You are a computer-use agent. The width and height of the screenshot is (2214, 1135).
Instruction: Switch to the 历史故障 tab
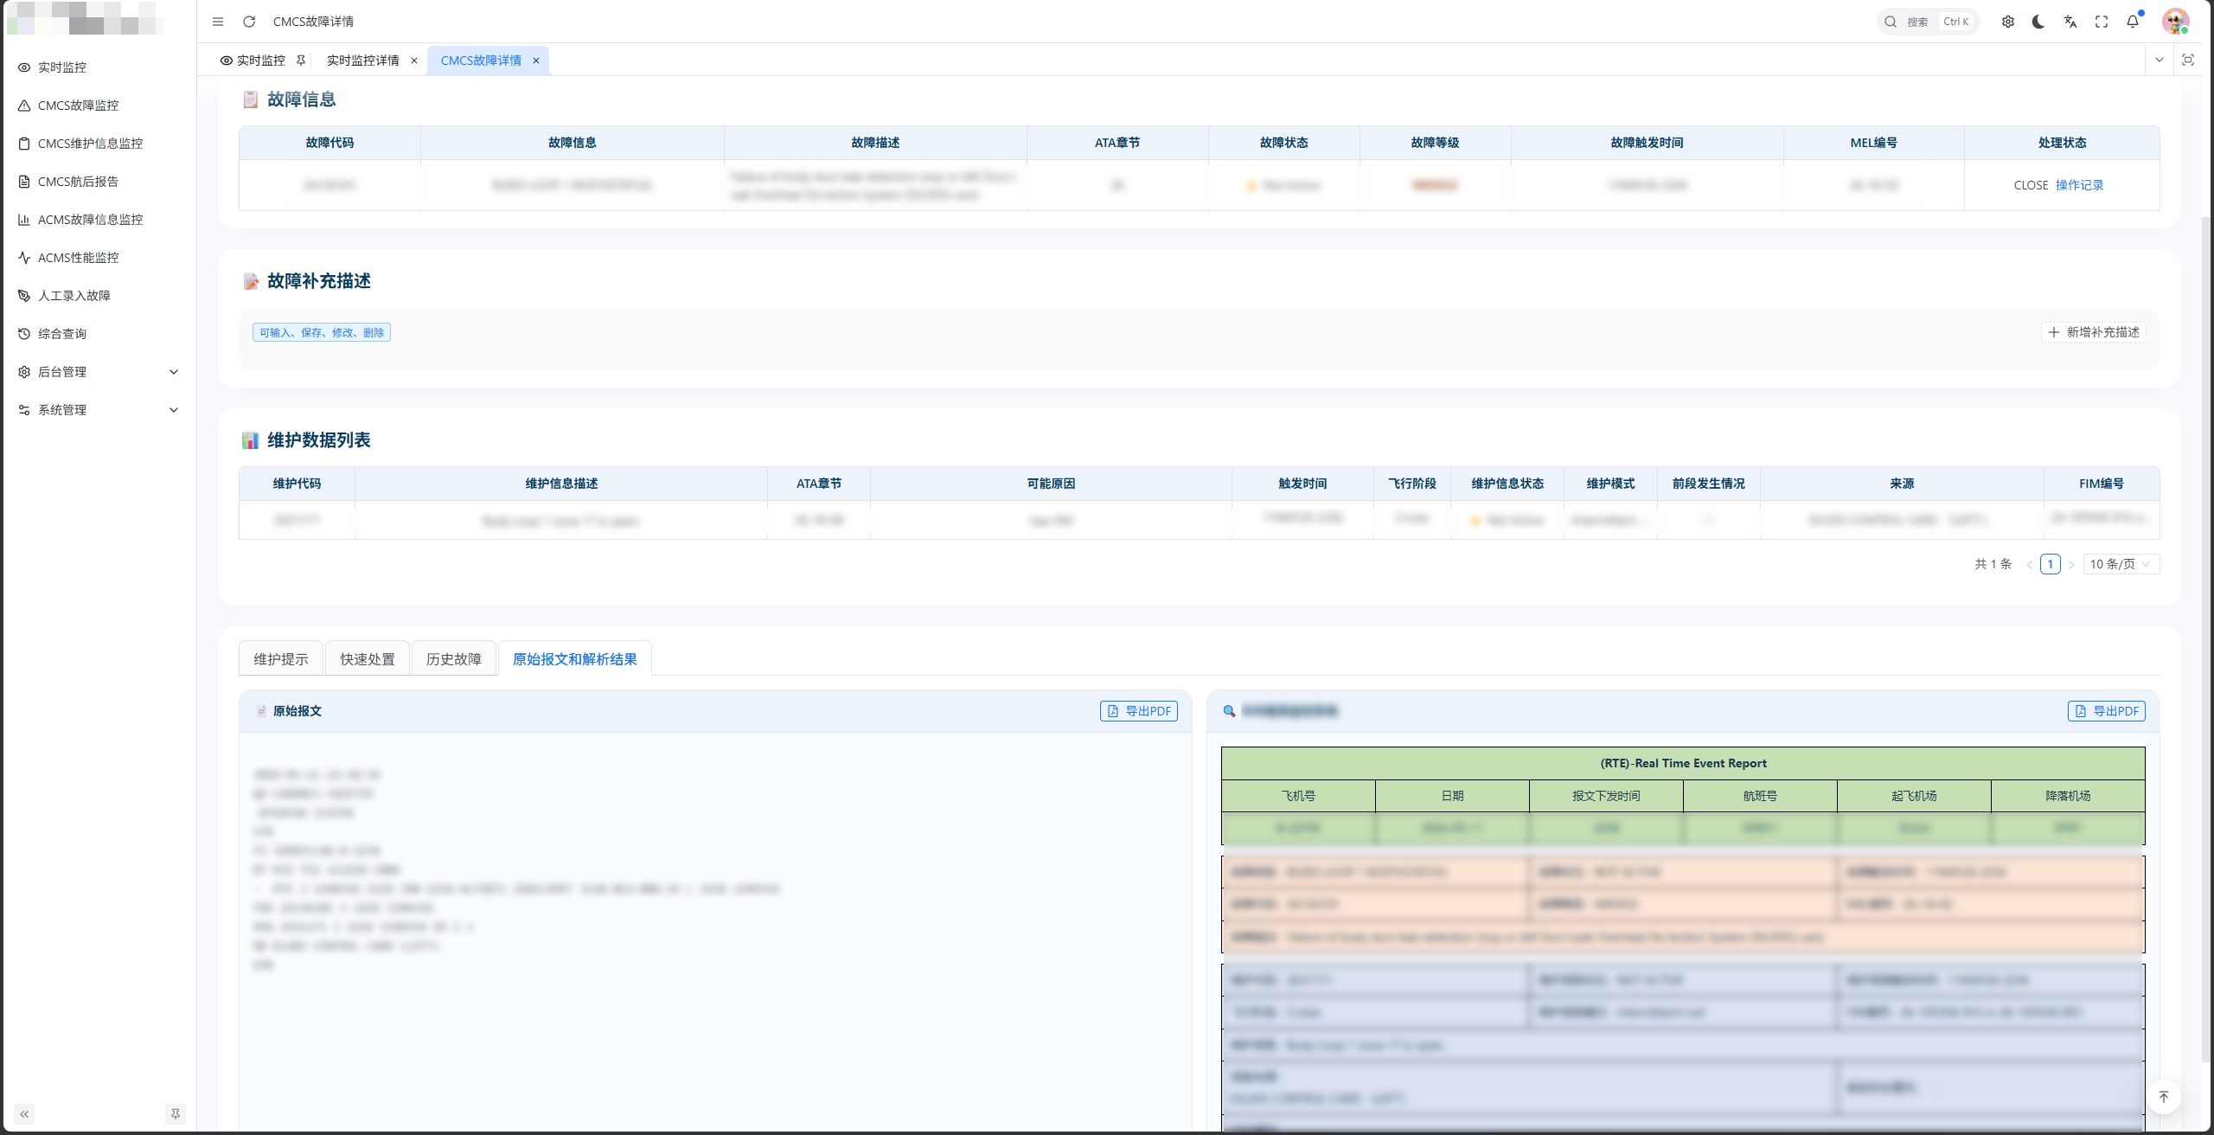[454, 659]
